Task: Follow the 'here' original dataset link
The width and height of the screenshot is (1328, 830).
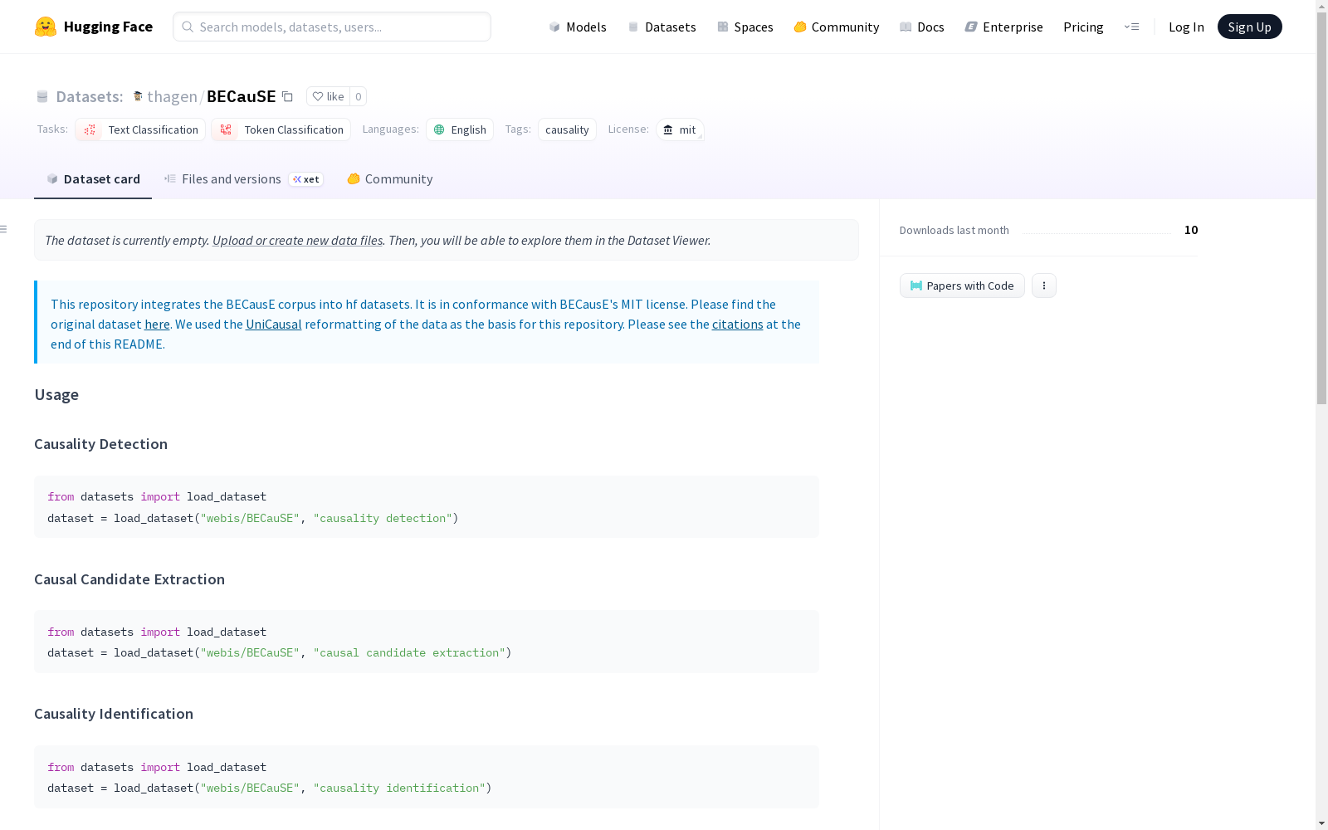Action: point(157,324)
